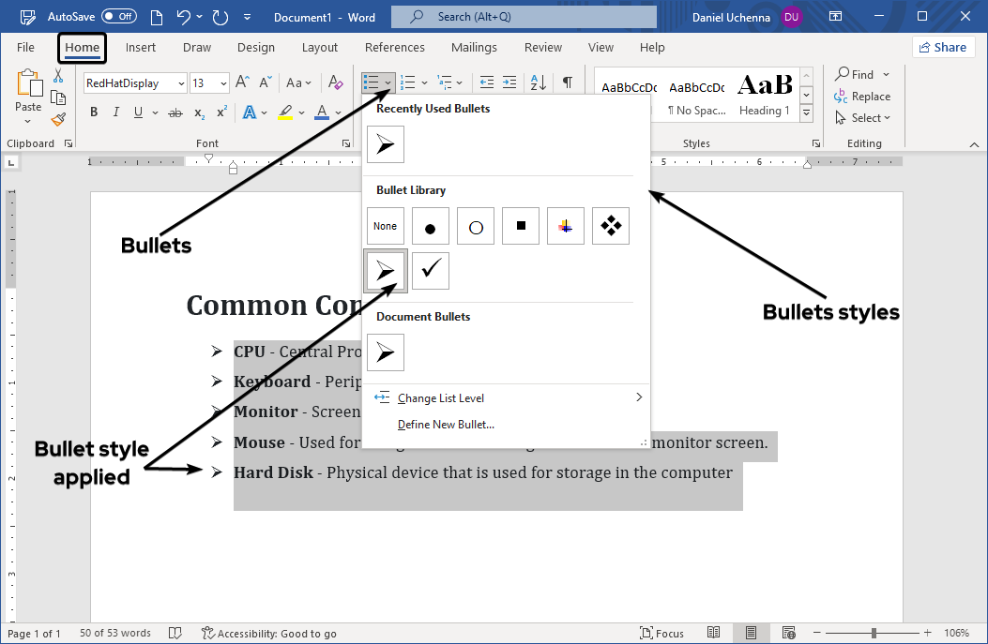
Task: Toggle italic formatting
Action: (x=116, y=112)
